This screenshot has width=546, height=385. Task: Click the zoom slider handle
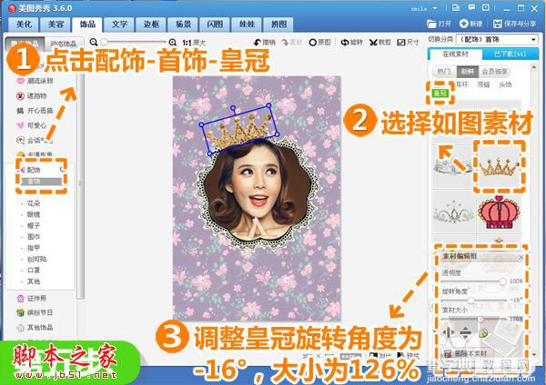point(104,42)
